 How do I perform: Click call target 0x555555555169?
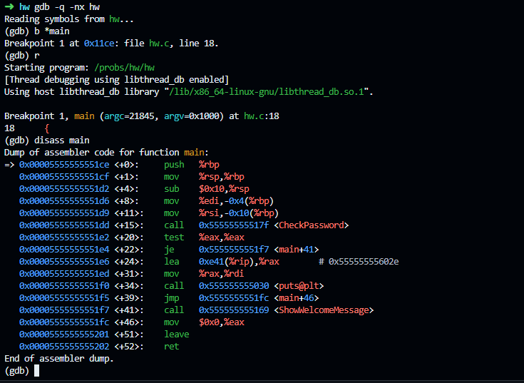click(x=234, y=310)
